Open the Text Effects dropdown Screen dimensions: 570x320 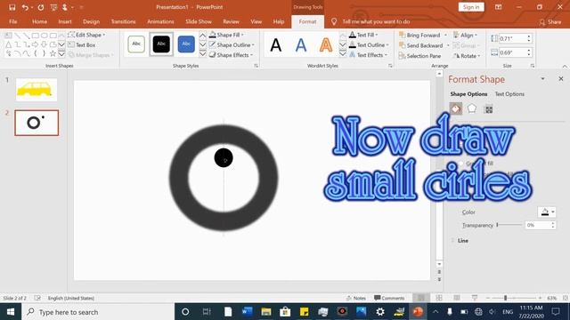tap(368, 55)
